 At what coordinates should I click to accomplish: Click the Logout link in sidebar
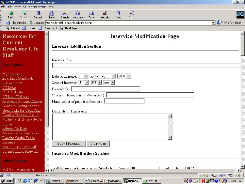tap(7, 124)
